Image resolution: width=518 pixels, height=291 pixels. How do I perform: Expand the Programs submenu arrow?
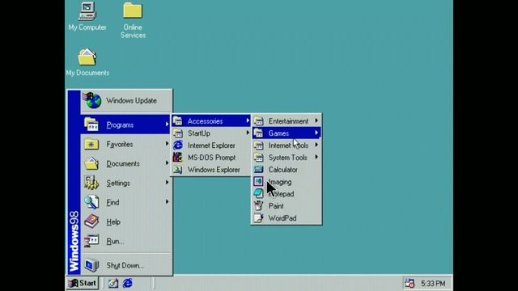tap(168, 124)
